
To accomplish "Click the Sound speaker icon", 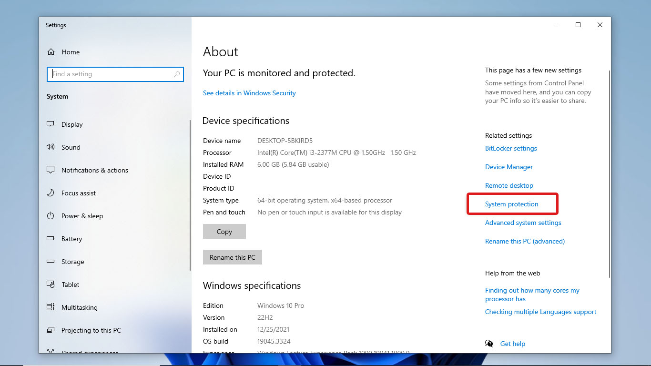I will 51,147.
